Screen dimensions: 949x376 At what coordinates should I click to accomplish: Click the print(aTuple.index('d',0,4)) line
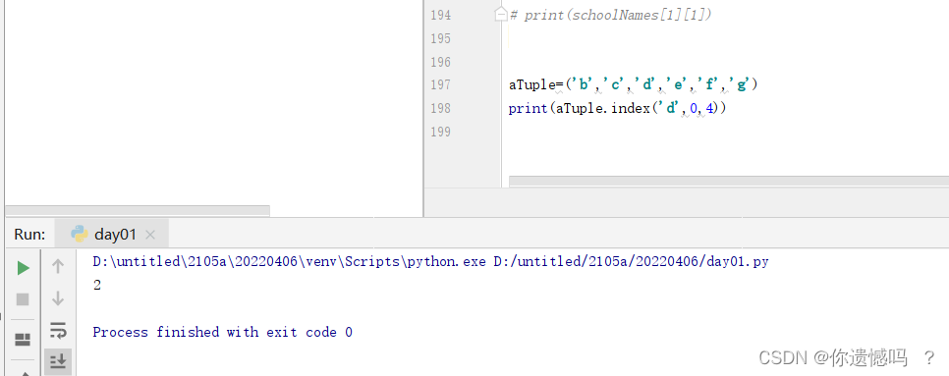(617, 109)
